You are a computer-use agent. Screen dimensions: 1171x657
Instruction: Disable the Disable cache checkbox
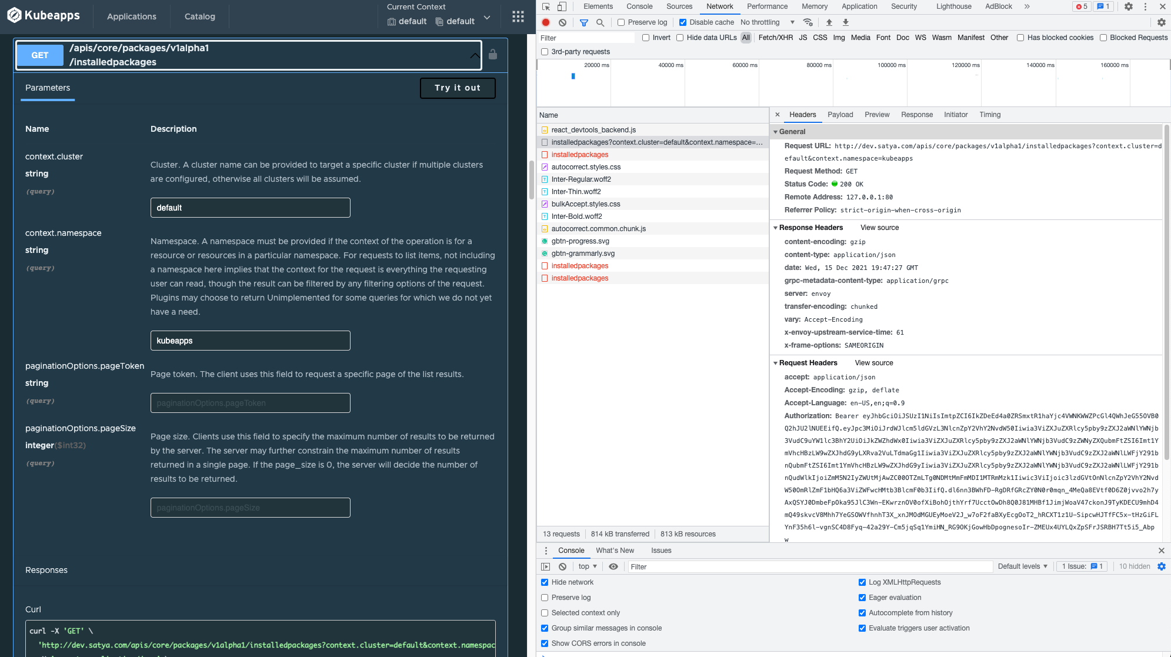[683, 22]
